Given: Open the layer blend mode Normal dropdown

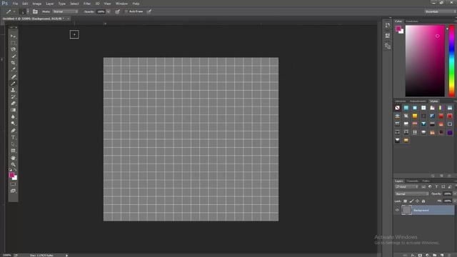Looking at the screenshot, I should [x=412, y=193].
